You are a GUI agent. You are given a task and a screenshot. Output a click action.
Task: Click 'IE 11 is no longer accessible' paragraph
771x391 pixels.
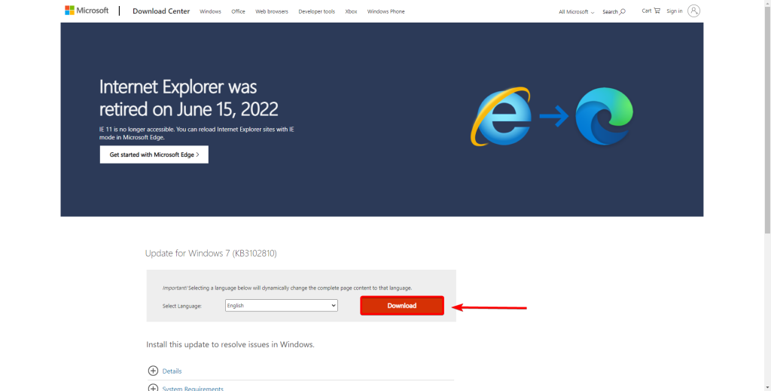tap(197, 133)
